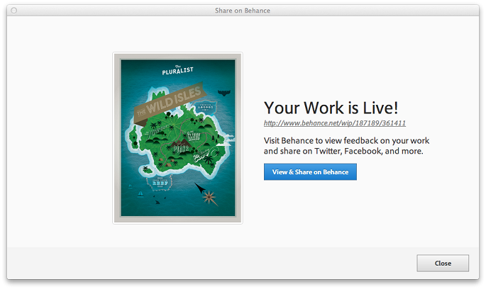Click the small palm-tree islet near Reef

(146, 169)
